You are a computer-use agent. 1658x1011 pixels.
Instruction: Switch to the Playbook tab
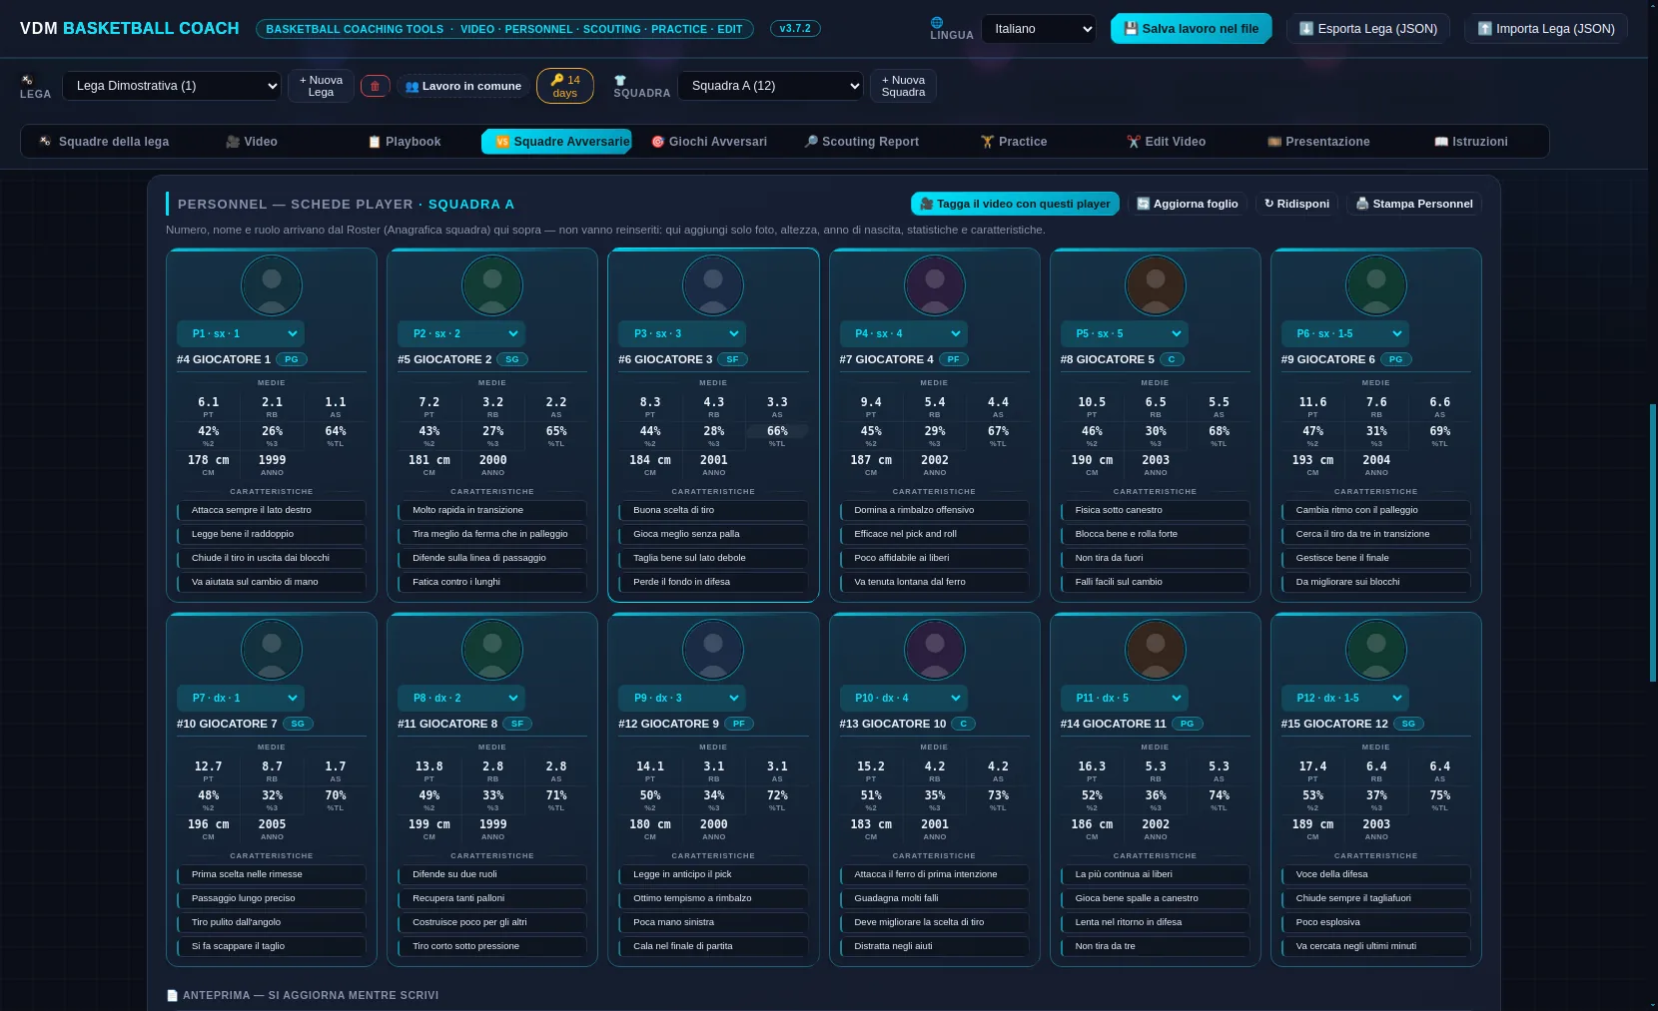(405, 142)
